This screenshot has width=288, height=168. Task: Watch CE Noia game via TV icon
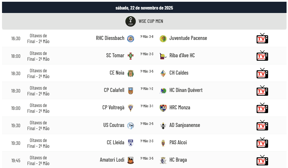click(262, 73)
